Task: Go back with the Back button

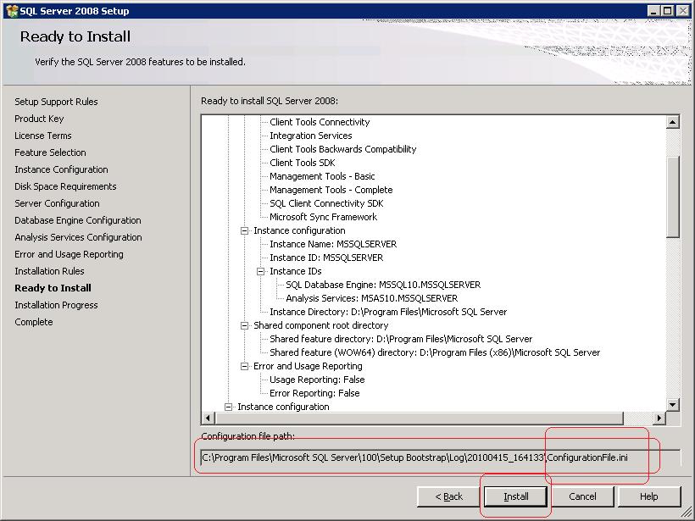Action: point(448,496)
